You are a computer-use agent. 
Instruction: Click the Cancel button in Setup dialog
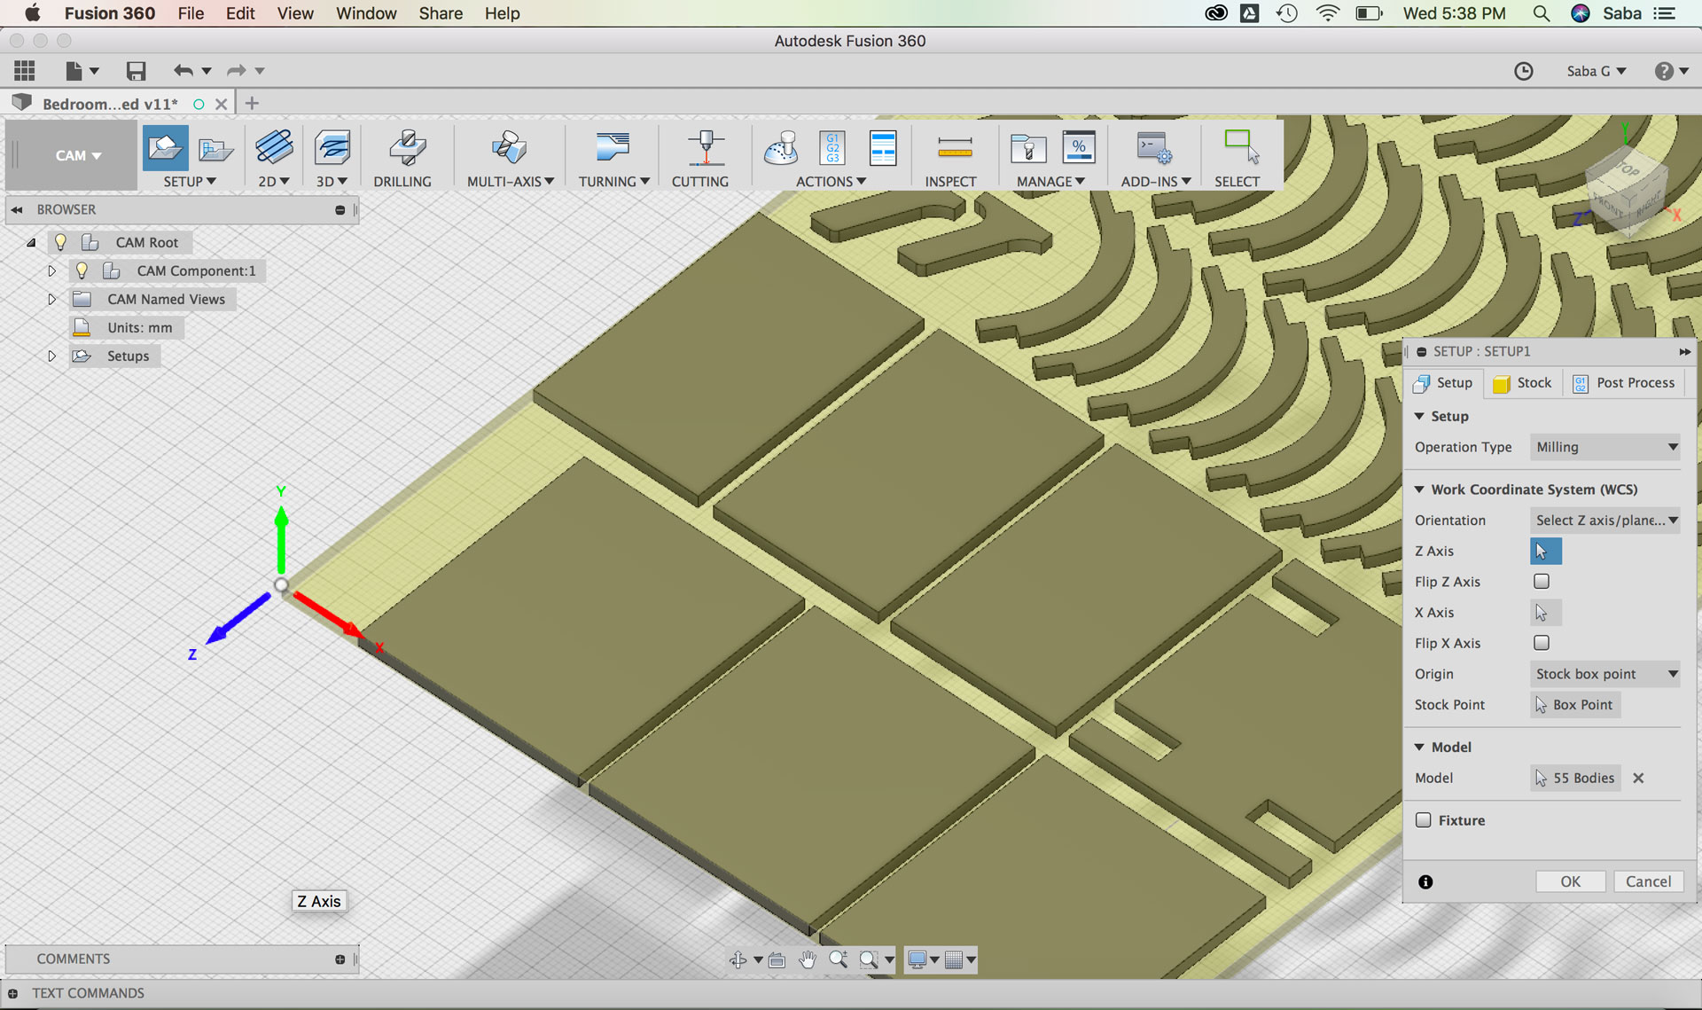(1648, 881)
